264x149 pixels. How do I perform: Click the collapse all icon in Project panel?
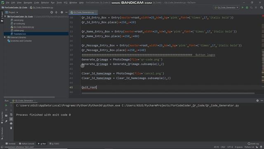[56, 12]
